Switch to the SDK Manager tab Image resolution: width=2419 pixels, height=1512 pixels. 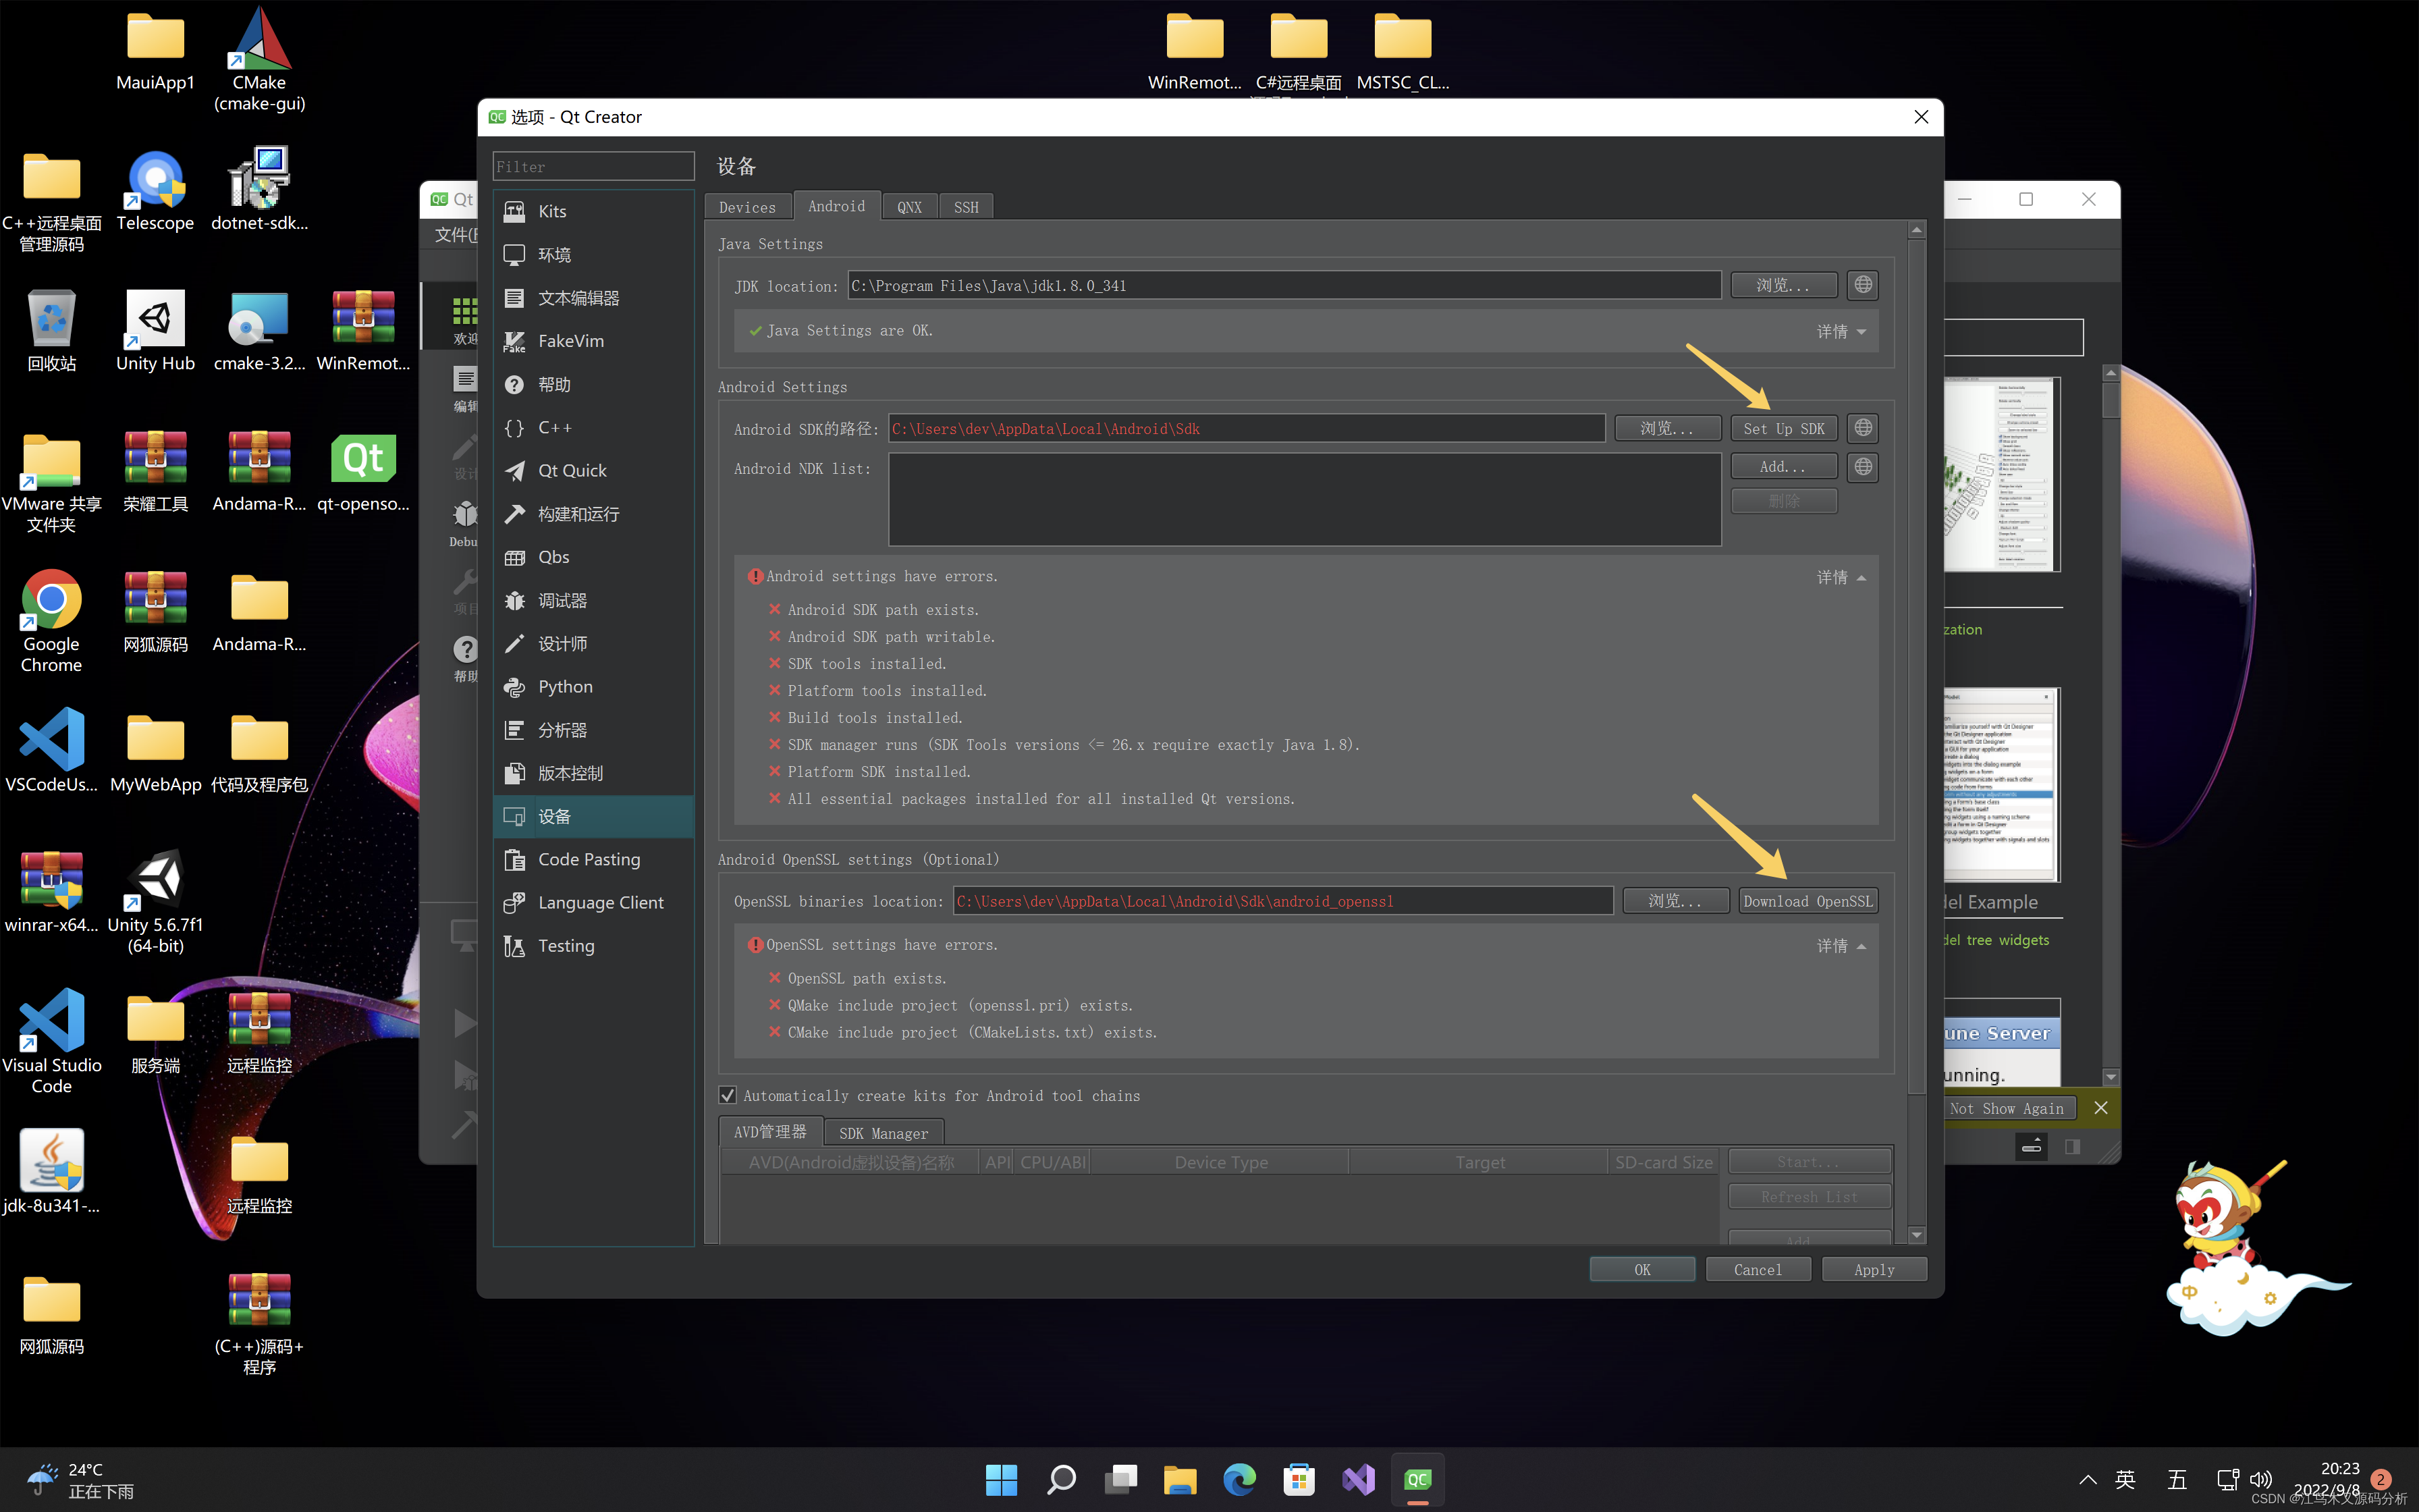click(x=883, y=1133)
